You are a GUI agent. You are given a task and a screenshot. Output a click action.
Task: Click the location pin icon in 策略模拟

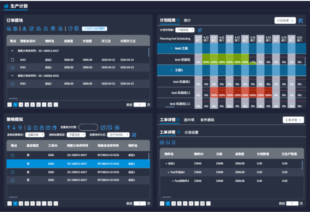[20, 128]
